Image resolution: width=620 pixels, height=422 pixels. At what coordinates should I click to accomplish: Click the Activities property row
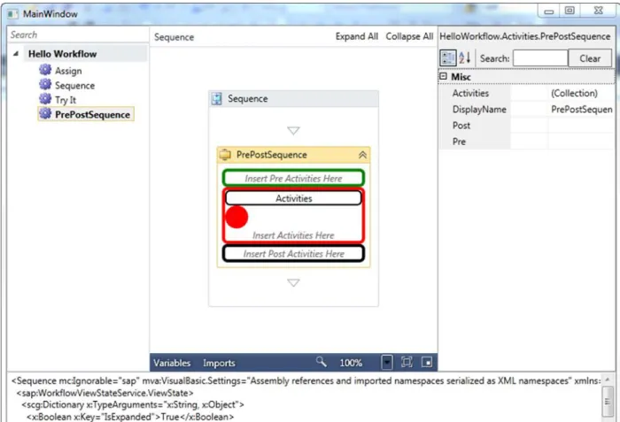click(526, 93)
